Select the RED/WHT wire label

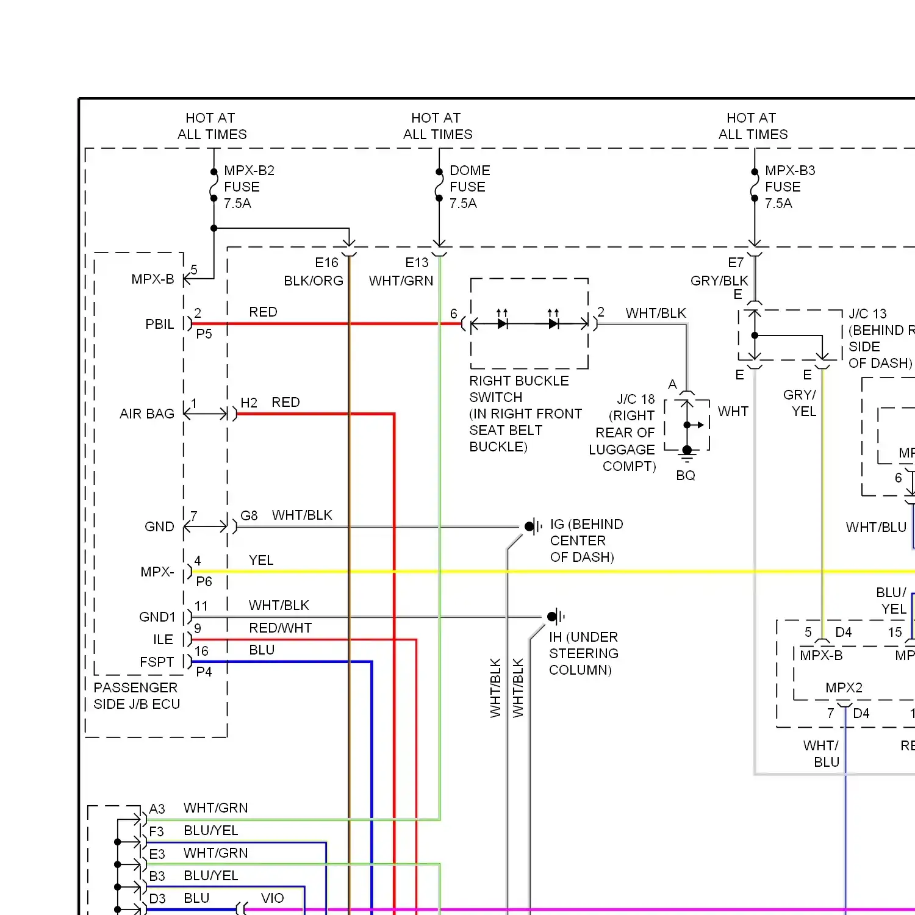click(x=280, y=628)
